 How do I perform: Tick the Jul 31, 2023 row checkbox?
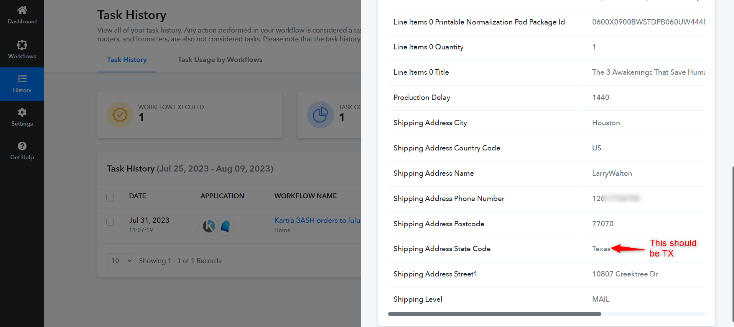(110, 222)
